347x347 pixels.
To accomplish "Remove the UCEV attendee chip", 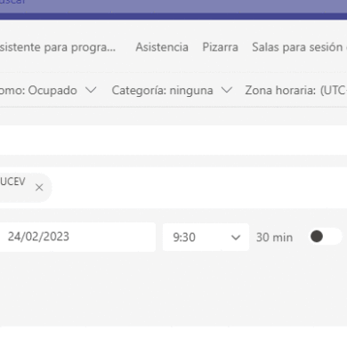I will point(39,188).
